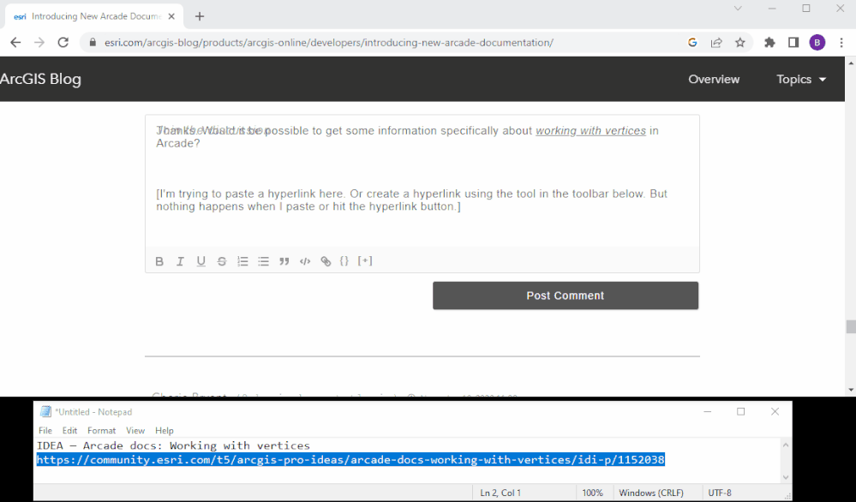Click the Post Comment button
Viewport: 856px width, 502px height.
565,295
